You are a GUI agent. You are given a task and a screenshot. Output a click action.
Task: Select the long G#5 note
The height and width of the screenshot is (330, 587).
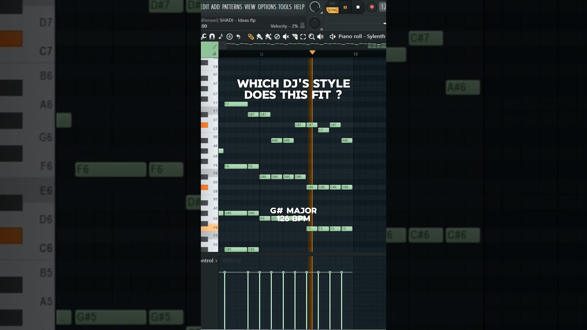click(236, 213)
